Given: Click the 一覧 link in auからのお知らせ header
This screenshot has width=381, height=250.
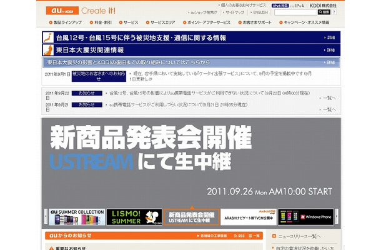Looking at the screenshot, I should pos(254,236).
